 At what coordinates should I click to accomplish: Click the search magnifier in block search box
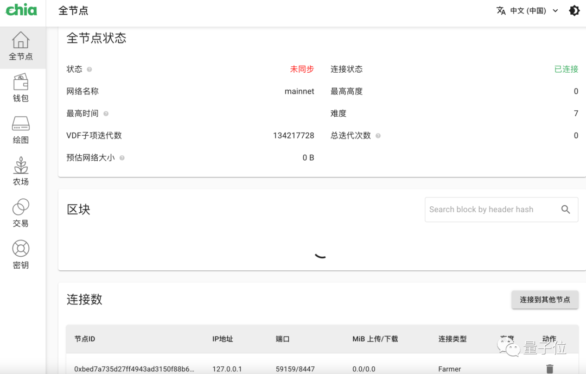click(x=566, y=210)
